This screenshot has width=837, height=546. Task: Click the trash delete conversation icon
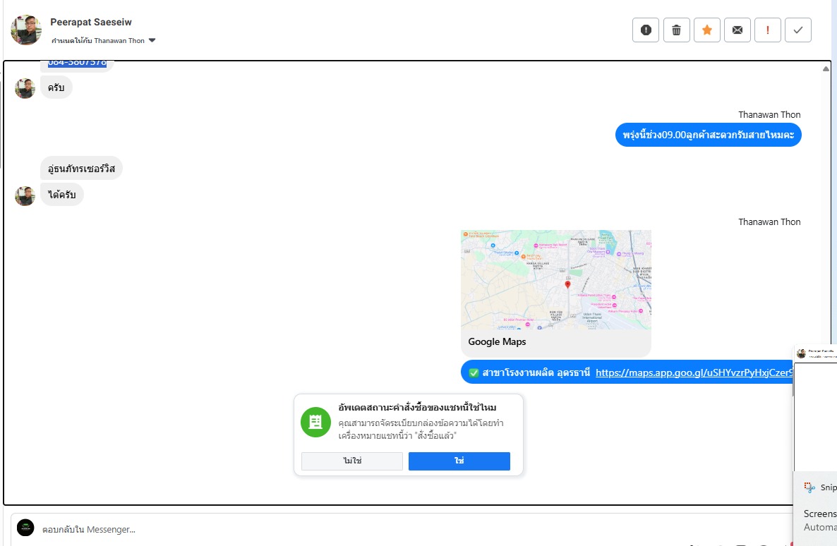tap(676, 30)
